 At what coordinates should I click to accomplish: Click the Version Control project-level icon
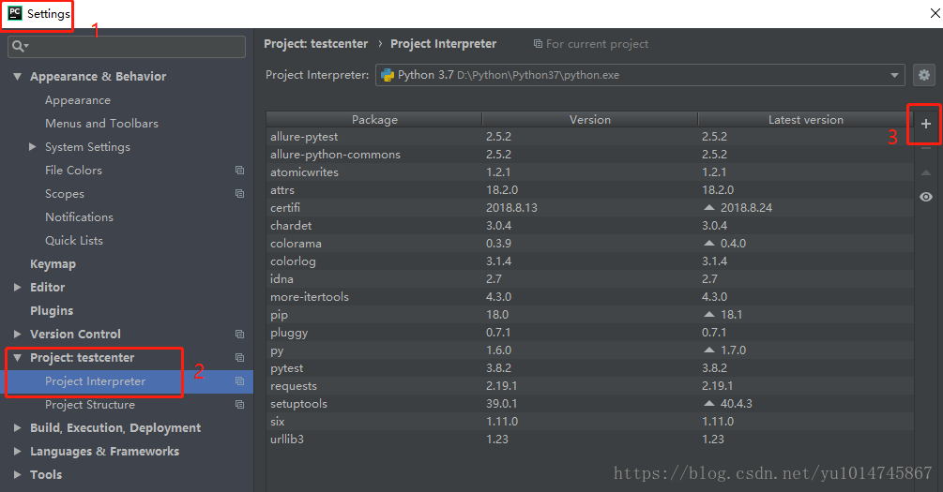point(239,334)
